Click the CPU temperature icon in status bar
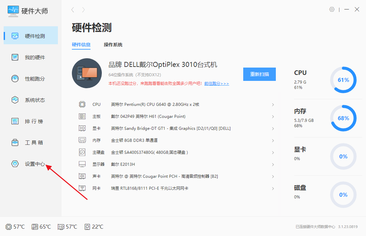Screen dimensions: 366x236 pos(9,227)
